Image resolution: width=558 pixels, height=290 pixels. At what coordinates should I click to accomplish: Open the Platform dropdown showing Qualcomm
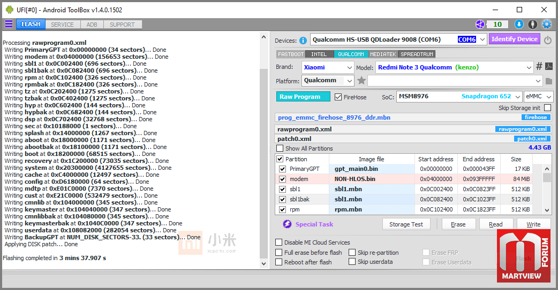point(328,81)
